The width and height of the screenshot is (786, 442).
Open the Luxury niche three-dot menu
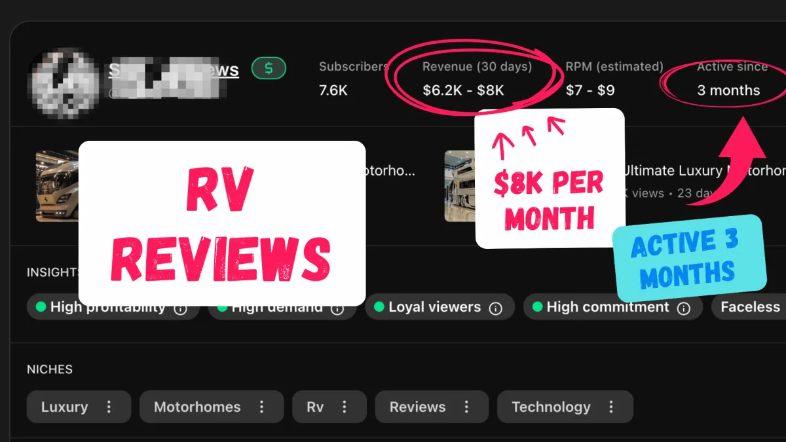click(109, 407)
